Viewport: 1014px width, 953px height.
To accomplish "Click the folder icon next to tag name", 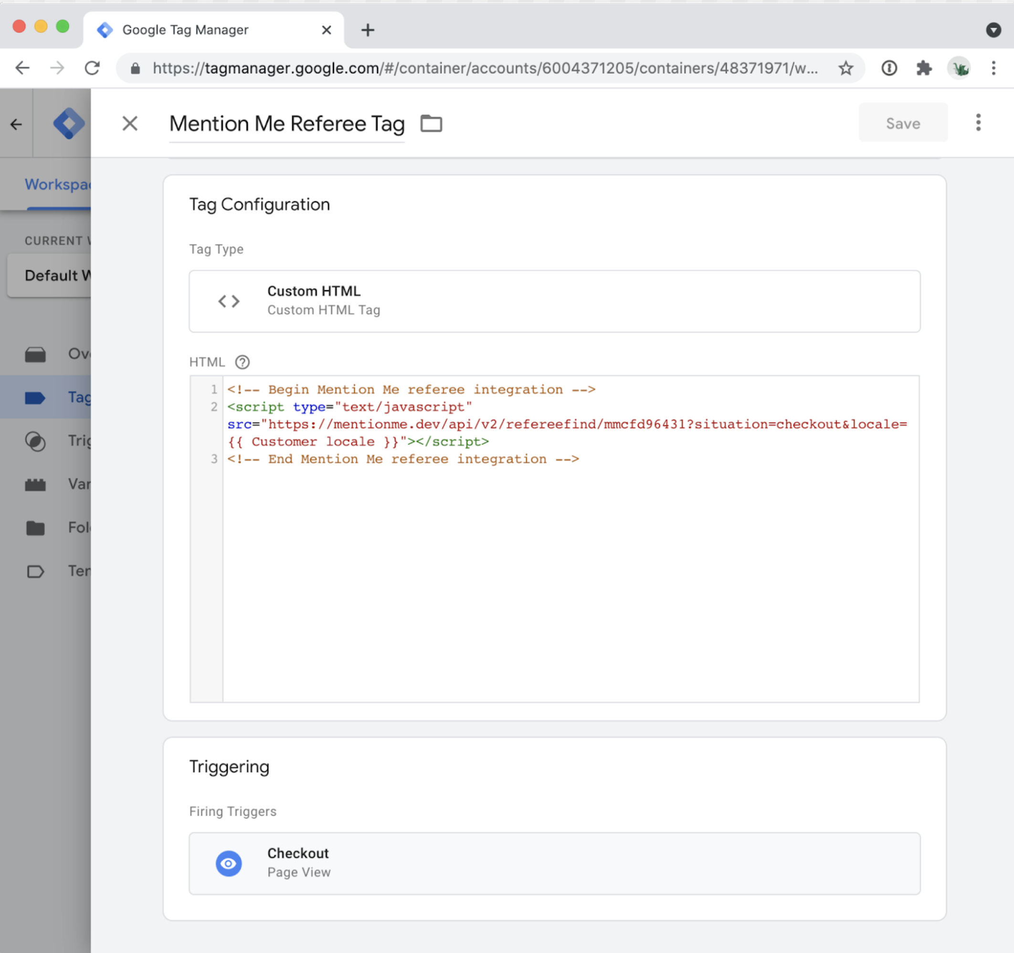I will pos(431,124).
